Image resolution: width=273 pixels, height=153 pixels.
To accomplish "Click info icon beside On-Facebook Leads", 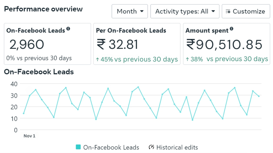I will click(x=68, y=29).
